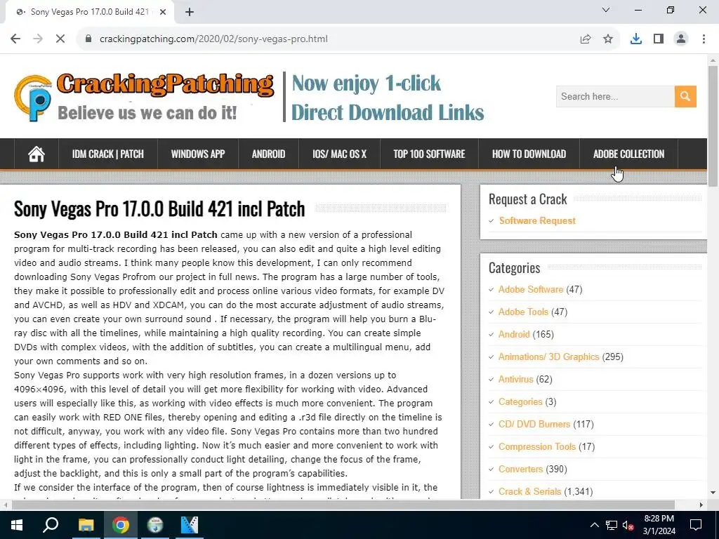Open the Adobe Collection menu item

point(628,154)
